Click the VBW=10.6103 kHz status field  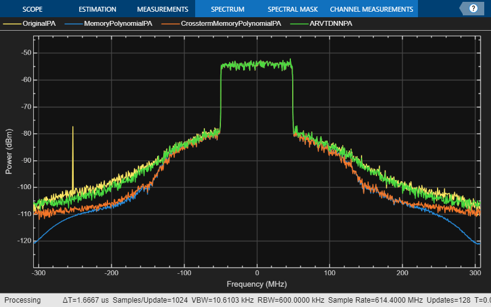[x=222, y=300]
